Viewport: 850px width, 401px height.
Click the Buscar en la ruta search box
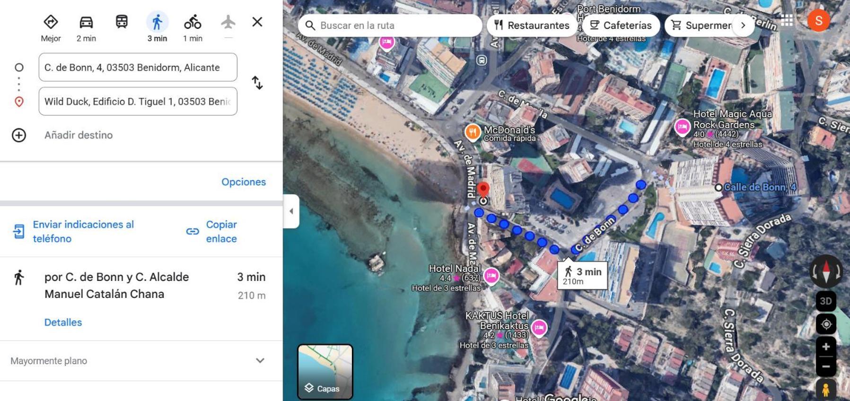pyautogui.click(x=390, y=26)
